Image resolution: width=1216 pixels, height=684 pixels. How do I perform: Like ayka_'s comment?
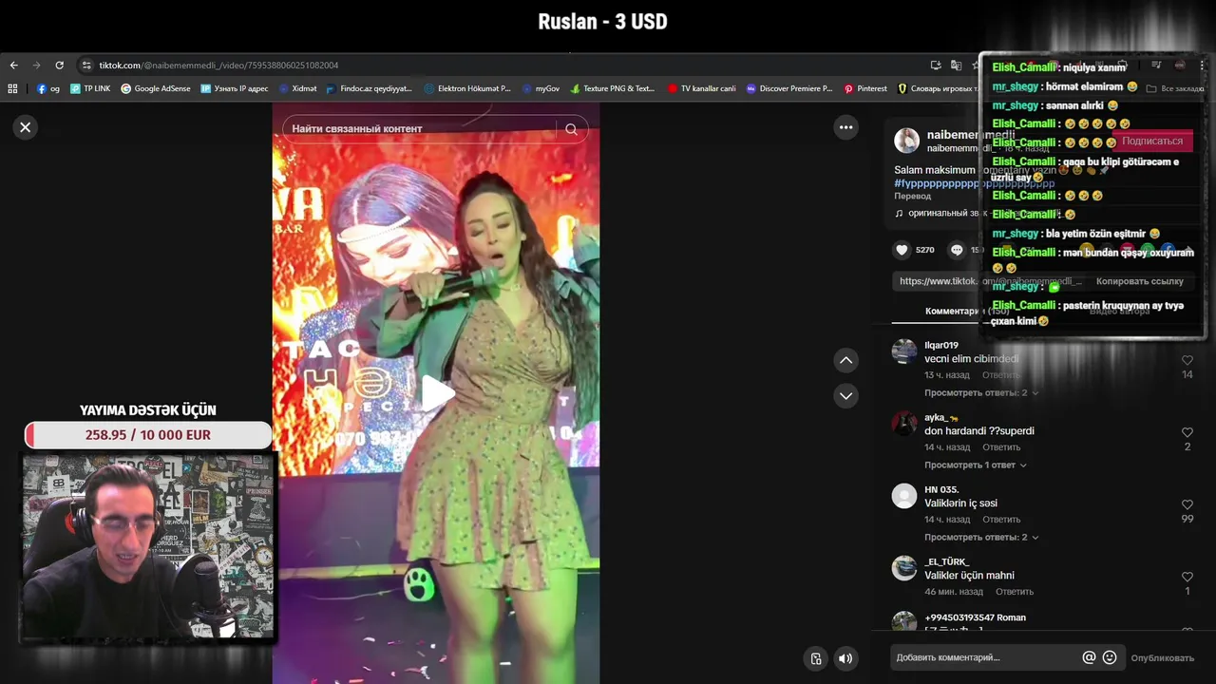(1187, 433)
